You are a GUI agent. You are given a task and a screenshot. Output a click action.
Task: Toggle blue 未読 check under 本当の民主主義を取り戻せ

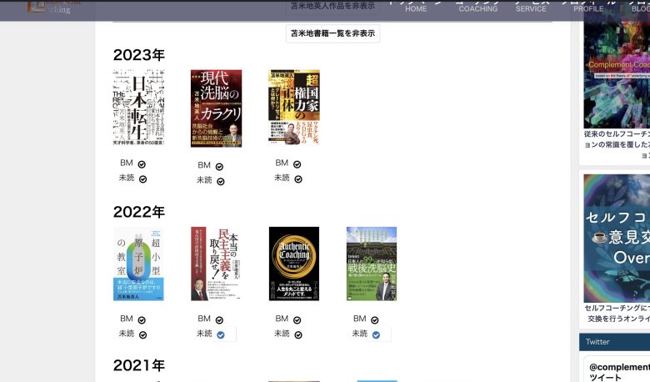(x=221, y=334)
